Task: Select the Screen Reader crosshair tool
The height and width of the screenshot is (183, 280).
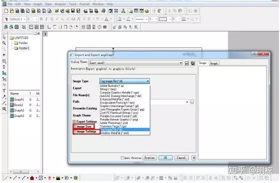Action: pyautogui.click(x=4, y=55)
